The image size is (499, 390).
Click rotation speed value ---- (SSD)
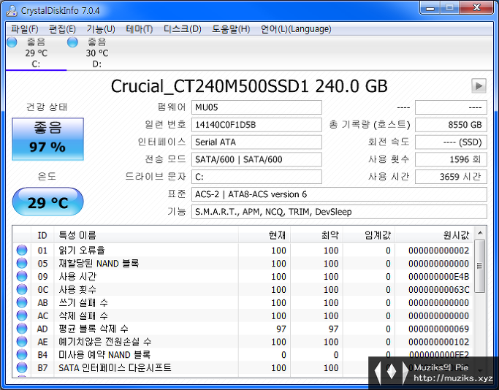pyautogui.click(x=451, y=142)
